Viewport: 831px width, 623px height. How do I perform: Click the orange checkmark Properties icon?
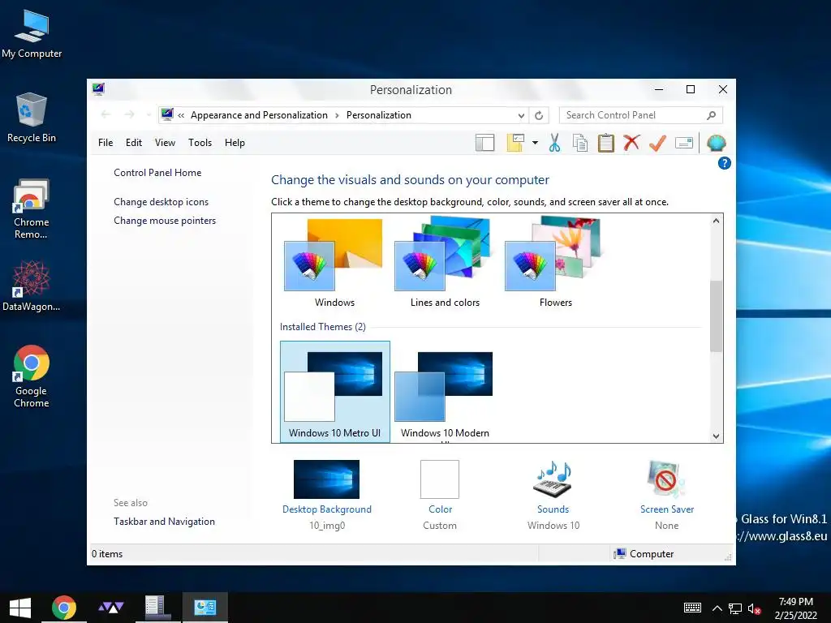(657, 143)
